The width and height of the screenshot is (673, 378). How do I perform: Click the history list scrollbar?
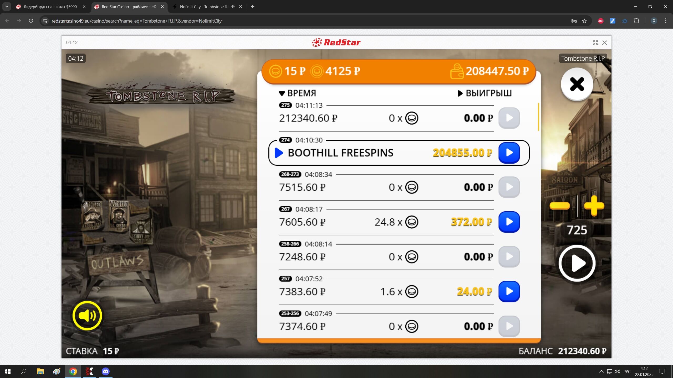tap(538, 117)
